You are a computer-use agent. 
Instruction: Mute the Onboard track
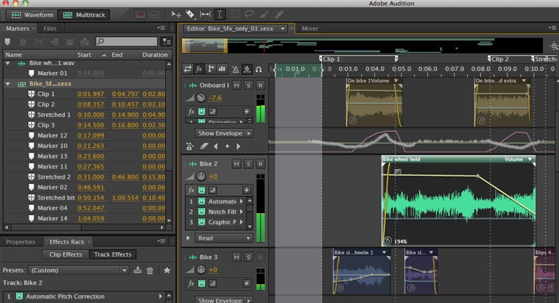(236, 85)
